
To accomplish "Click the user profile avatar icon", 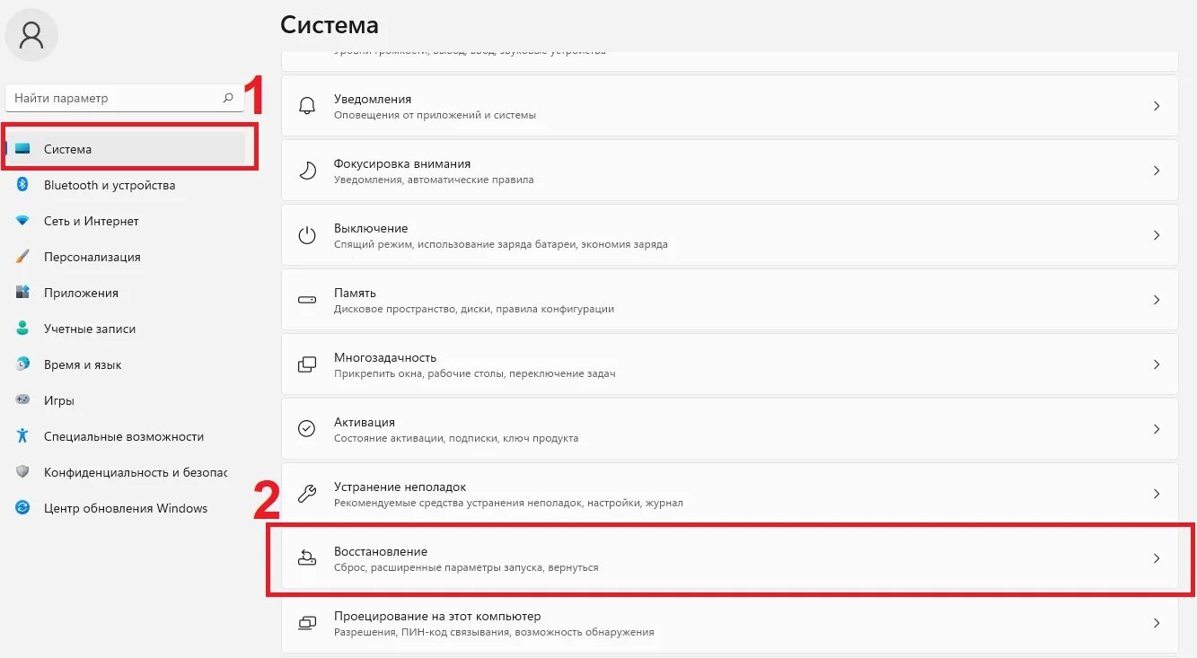I will (31, 36).
